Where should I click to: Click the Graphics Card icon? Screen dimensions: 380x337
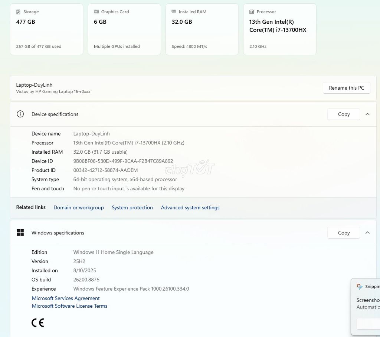[96, 11]
